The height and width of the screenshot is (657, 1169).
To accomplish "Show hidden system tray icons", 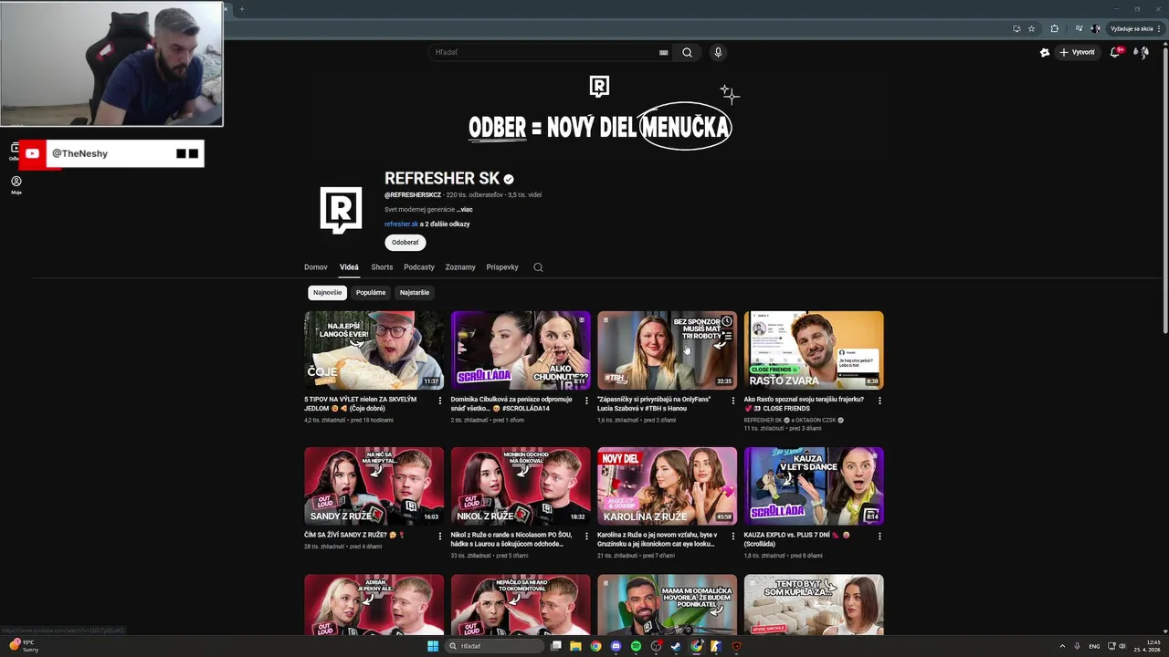I will point(1062,646).
